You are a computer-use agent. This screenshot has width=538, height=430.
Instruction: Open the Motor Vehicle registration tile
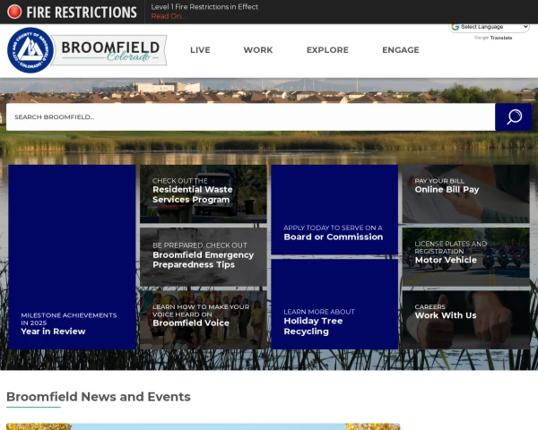point(465,256)
